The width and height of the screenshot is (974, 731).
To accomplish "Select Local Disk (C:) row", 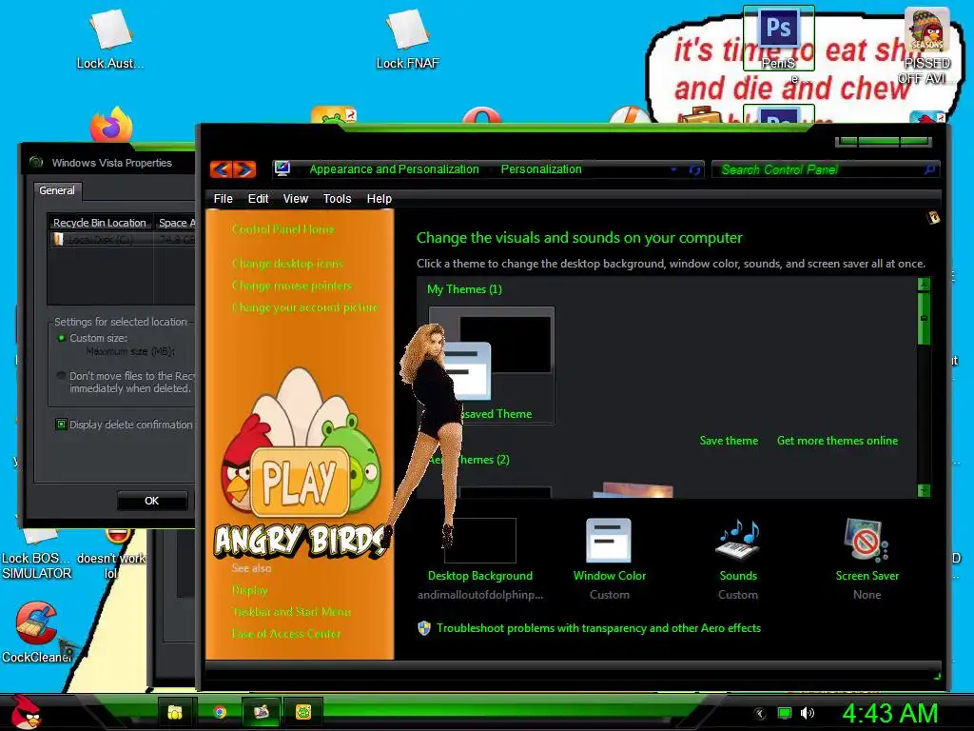I will (x=123, y=239).
